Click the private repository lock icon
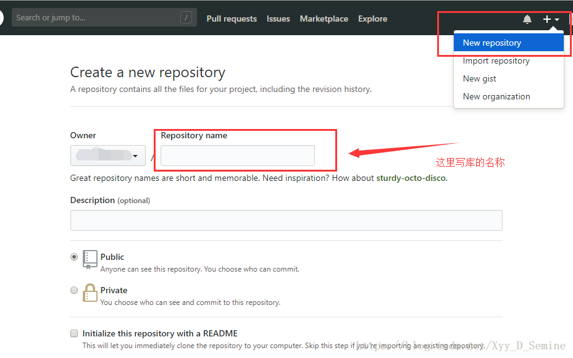 [90, 293]
